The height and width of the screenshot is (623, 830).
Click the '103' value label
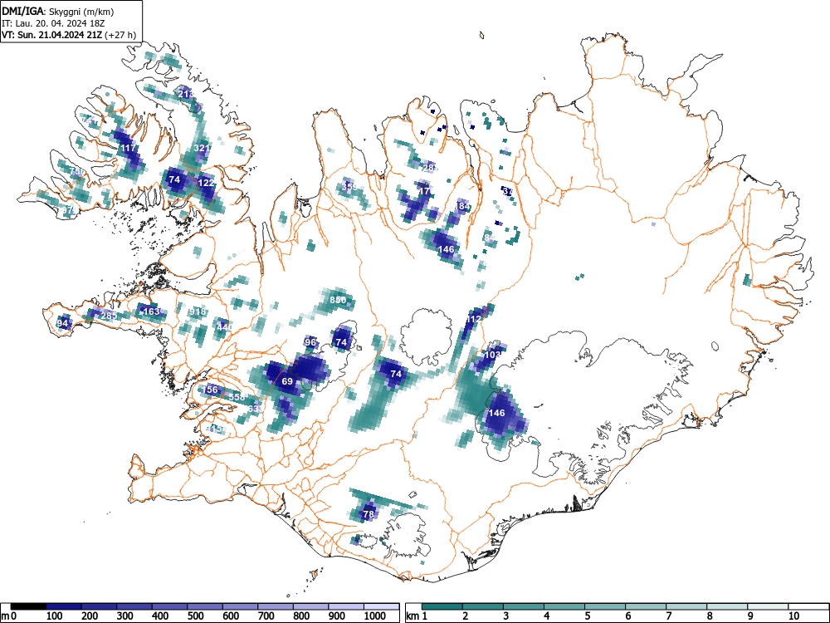[x=493, y=355]
